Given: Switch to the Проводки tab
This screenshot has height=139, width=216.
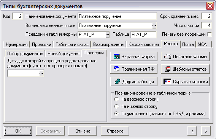Looking at the screenshot, I should click(x=41, y=44).
